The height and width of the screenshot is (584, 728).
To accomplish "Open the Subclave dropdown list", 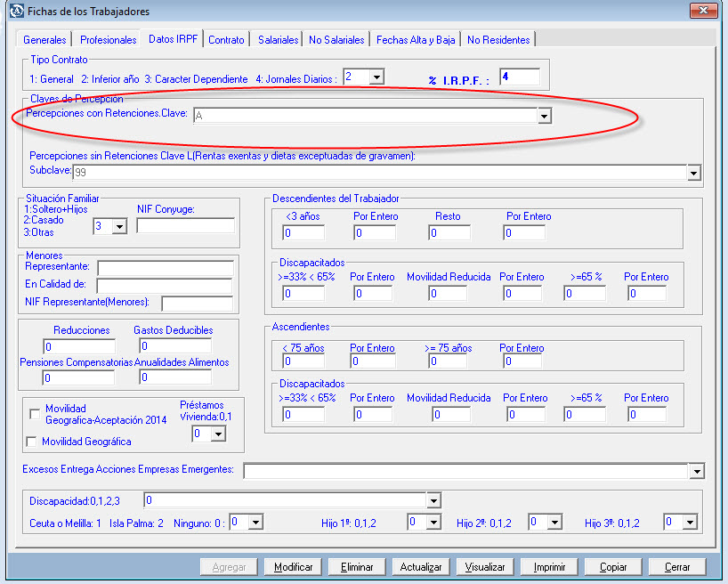I will point(694,173).
